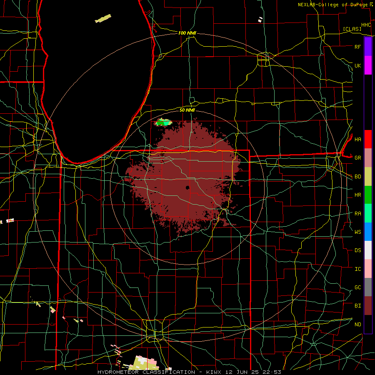Click the UK legend label
This screenshot has height=375, width=375.
(x=357, y=65)
